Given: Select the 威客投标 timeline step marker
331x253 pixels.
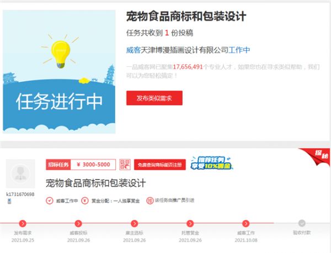Looking at the screenshot, I should 78,223.
